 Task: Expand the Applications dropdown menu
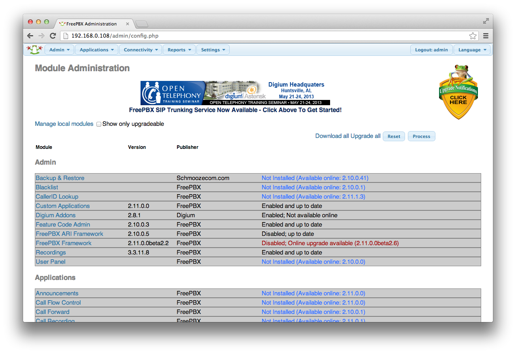pos(96,50)
